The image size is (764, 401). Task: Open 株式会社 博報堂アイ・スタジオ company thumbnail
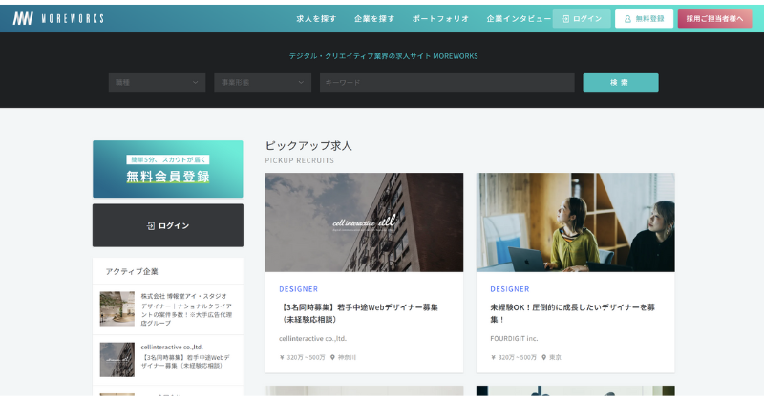pyautogui.click(x=117, y=309)
